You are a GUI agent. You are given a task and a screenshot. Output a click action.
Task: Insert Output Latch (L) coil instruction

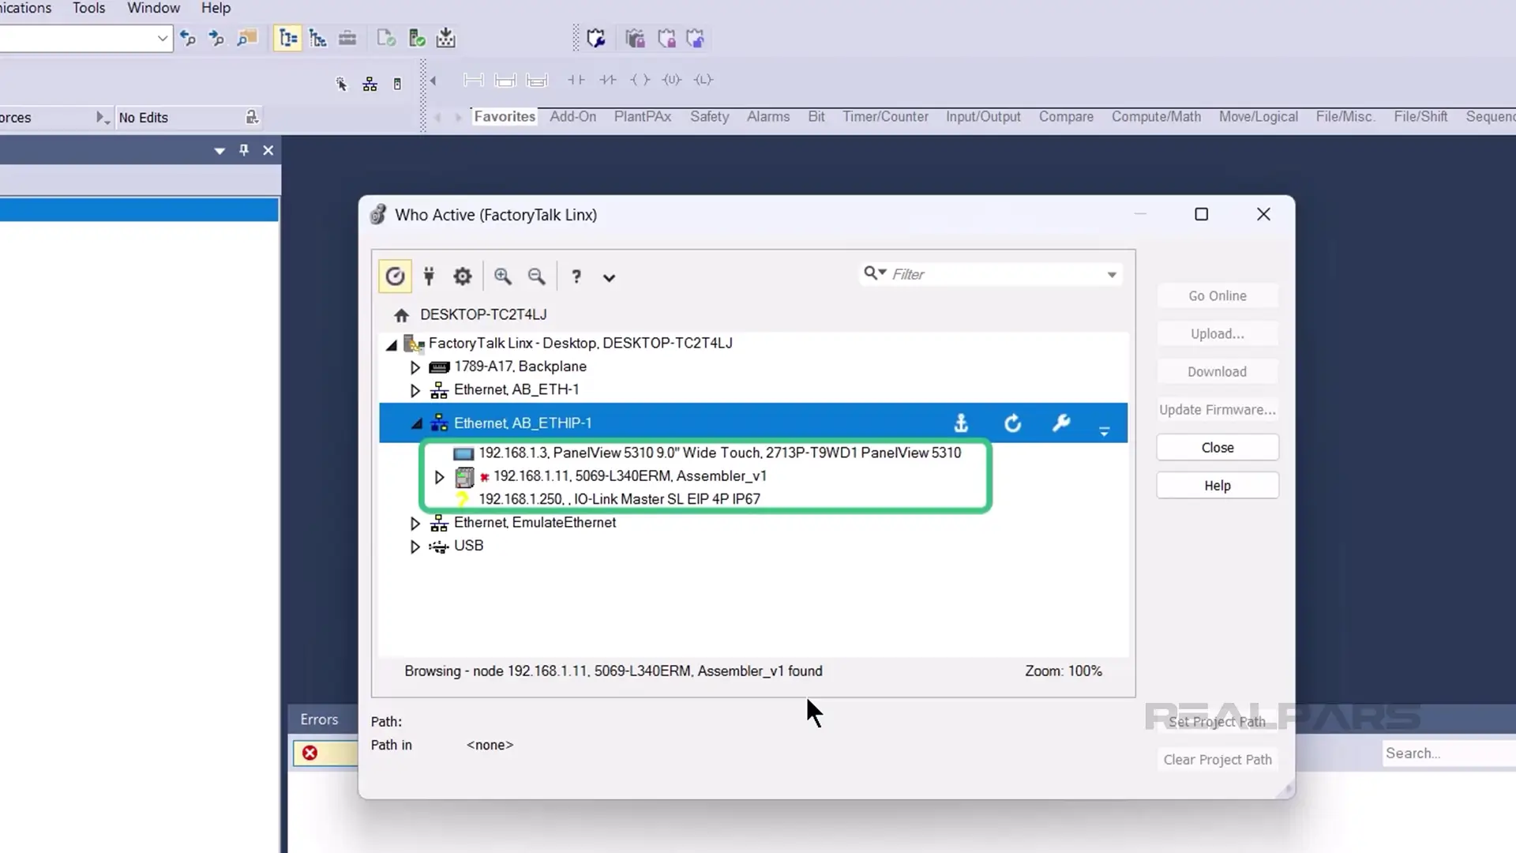tap(704, 80)
